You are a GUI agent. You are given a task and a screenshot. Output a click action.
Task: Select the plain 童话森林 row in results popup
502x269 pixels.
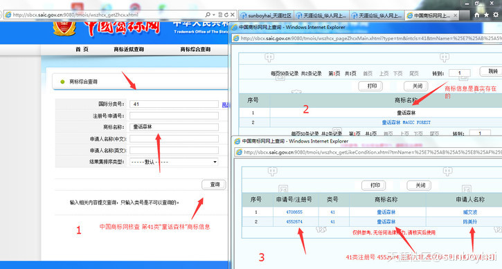click(x=406, y=113)
